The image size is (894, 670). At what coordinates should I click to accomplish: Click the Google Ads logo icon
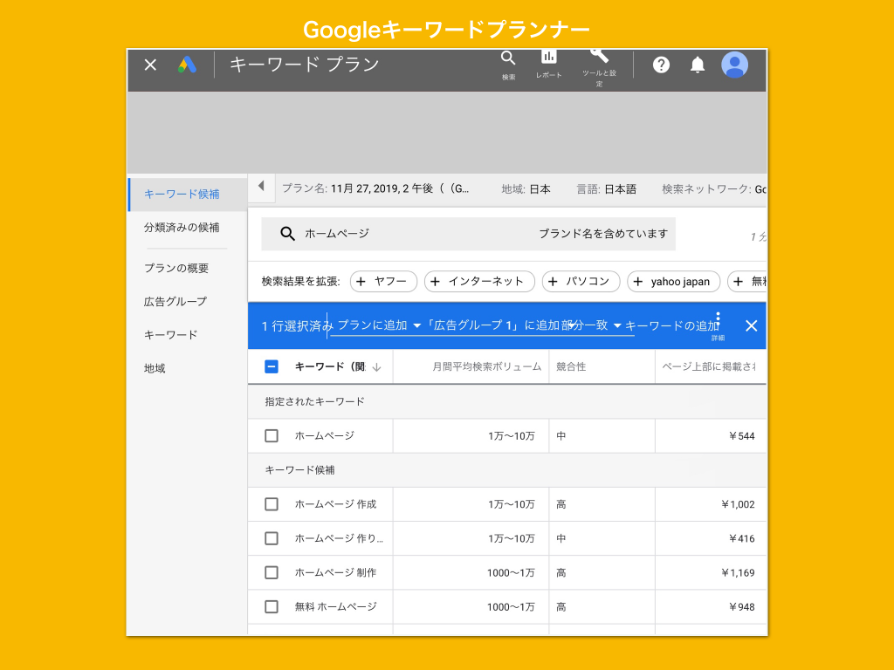click(187, 65)
